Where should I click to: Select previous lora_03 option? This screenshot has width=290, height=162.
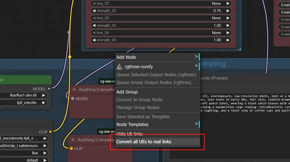click(x=94, y=18)
